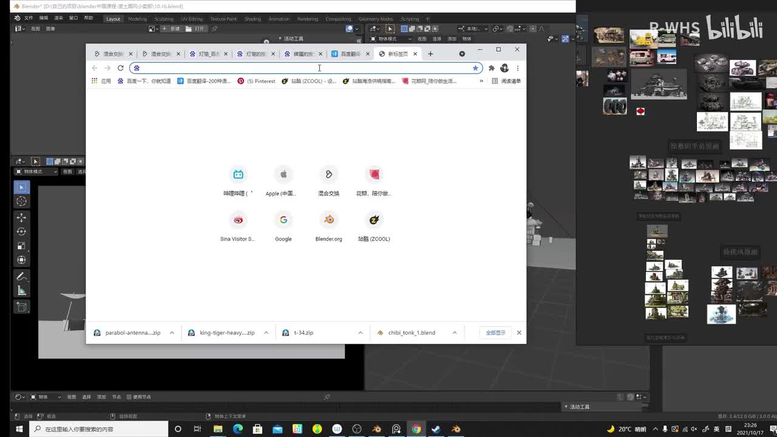777x437 pixels.
Task: Expand options for king-tiger-heavy zip download
Action: point(266,333)
